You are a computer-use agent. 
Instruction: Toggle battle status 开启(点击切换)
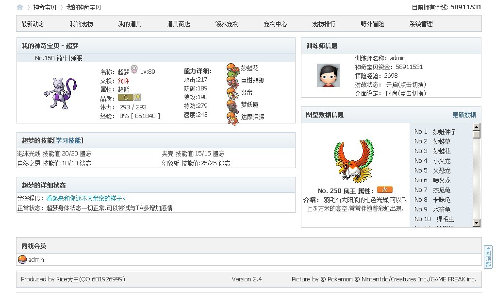coord(406,85)
